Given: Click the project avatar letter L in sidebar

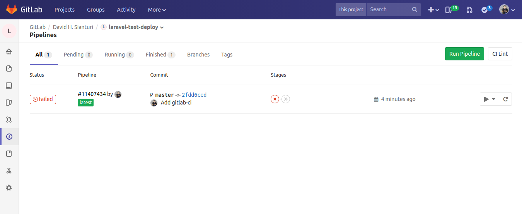Looking at the screenshot, I should (9, 31).
